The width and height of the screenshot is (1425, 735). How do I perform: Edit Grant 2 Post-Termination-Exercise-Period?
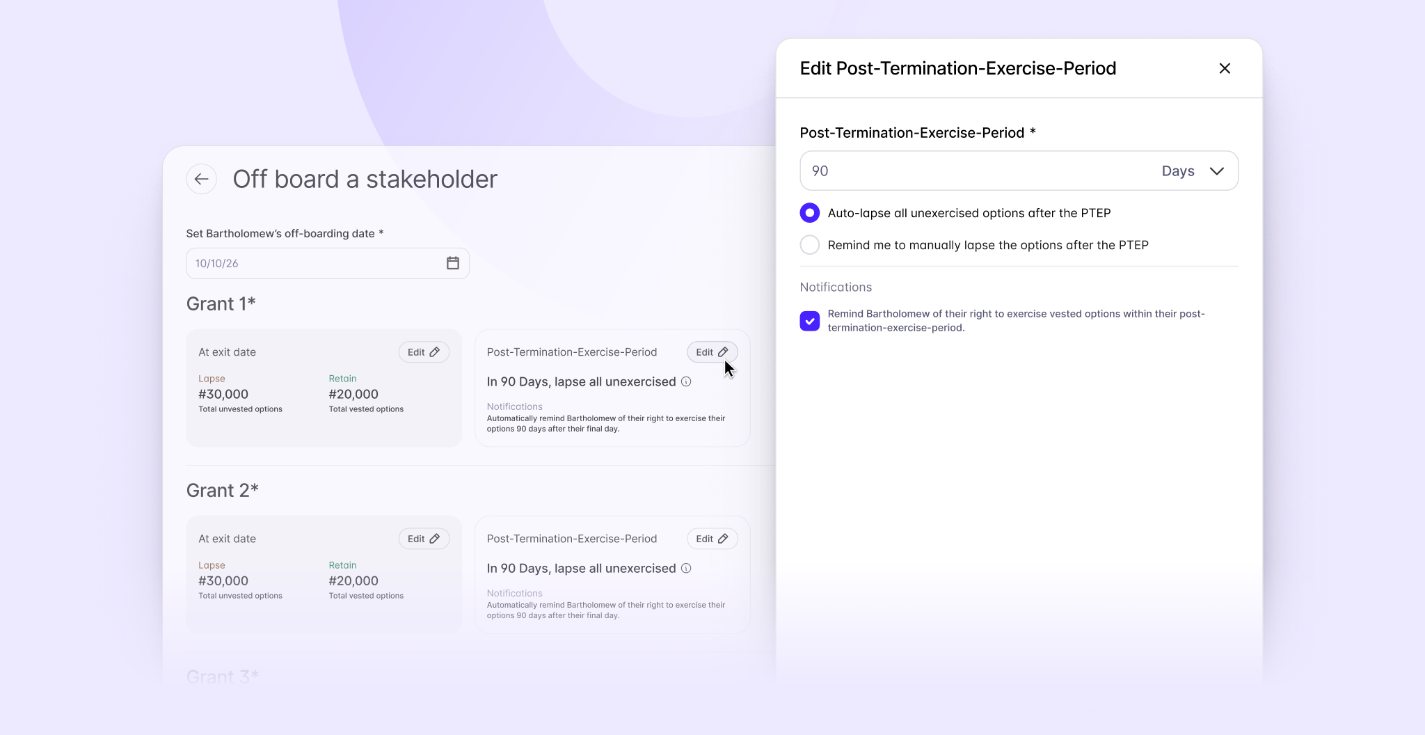[x=712, y=539]
